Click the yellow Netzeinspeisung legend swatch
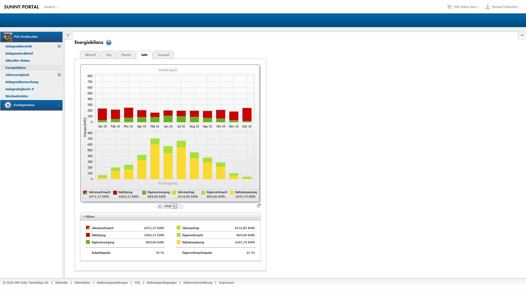Screen dimensions: 526x296 tap(232, 192)
